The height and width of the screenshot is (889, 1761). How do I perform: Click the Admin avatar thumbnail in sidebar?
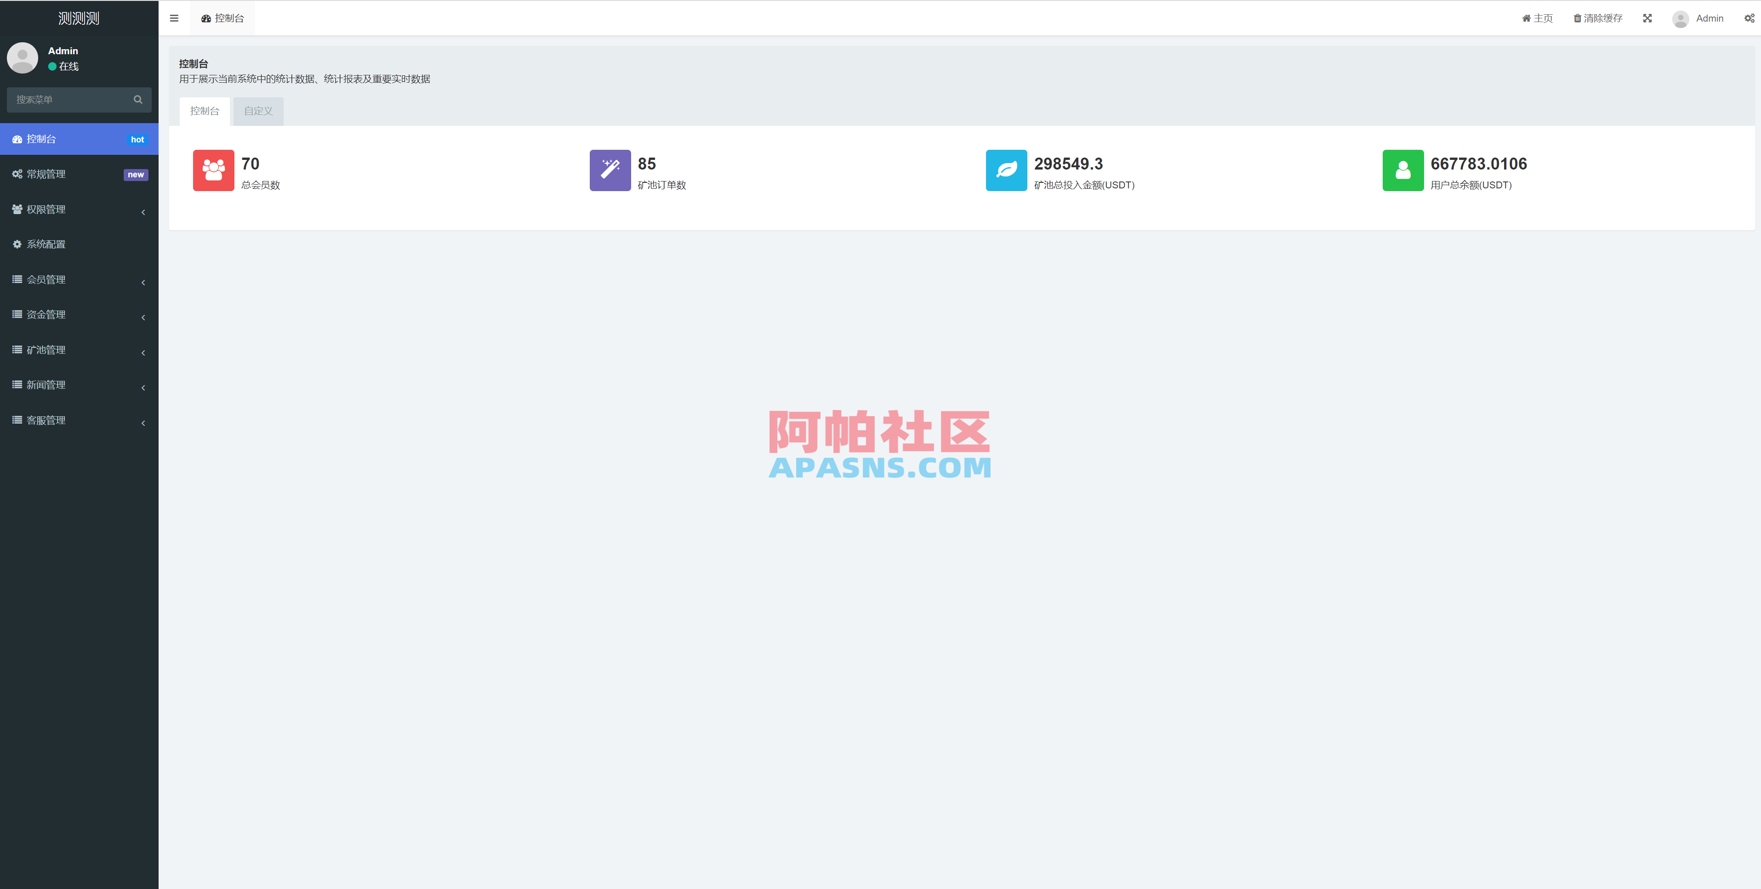[x=22, y=58]
